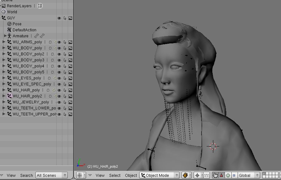Click the RenderLayers image icon

coord(3,6)
